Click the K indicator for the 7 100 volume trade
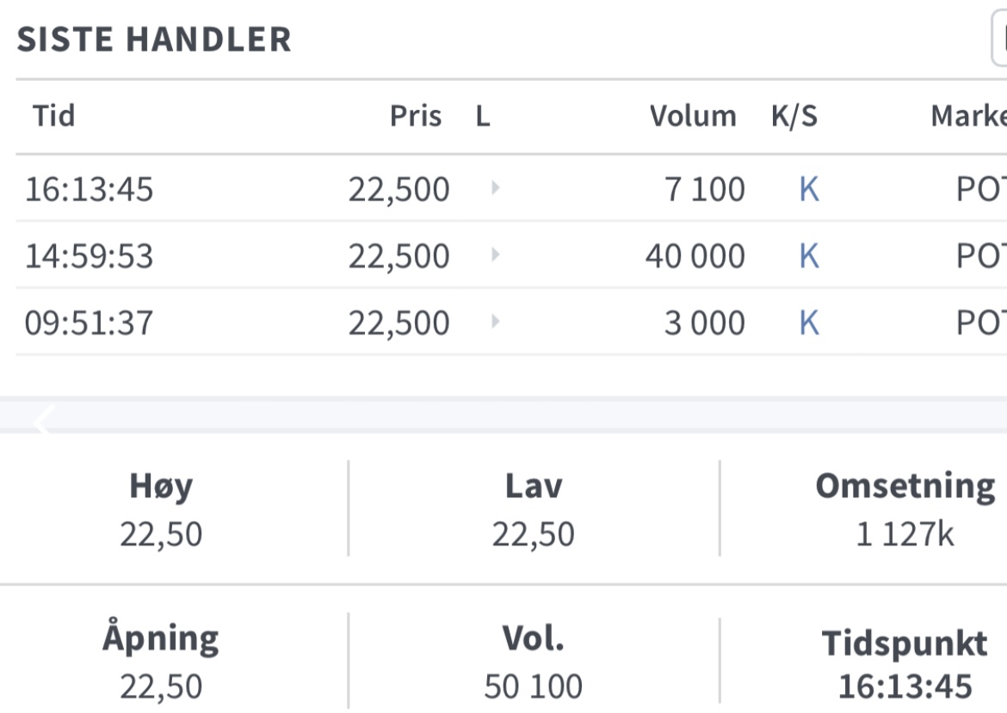Image resolution: width=1007 pixels, height=713 pixels. (809, 189)
